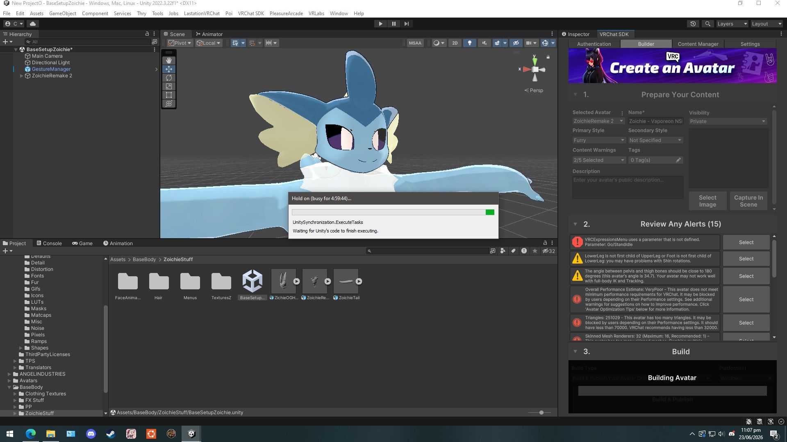Open the Windows Start menu
787x442 pixels.
click(x=10, y=434)
